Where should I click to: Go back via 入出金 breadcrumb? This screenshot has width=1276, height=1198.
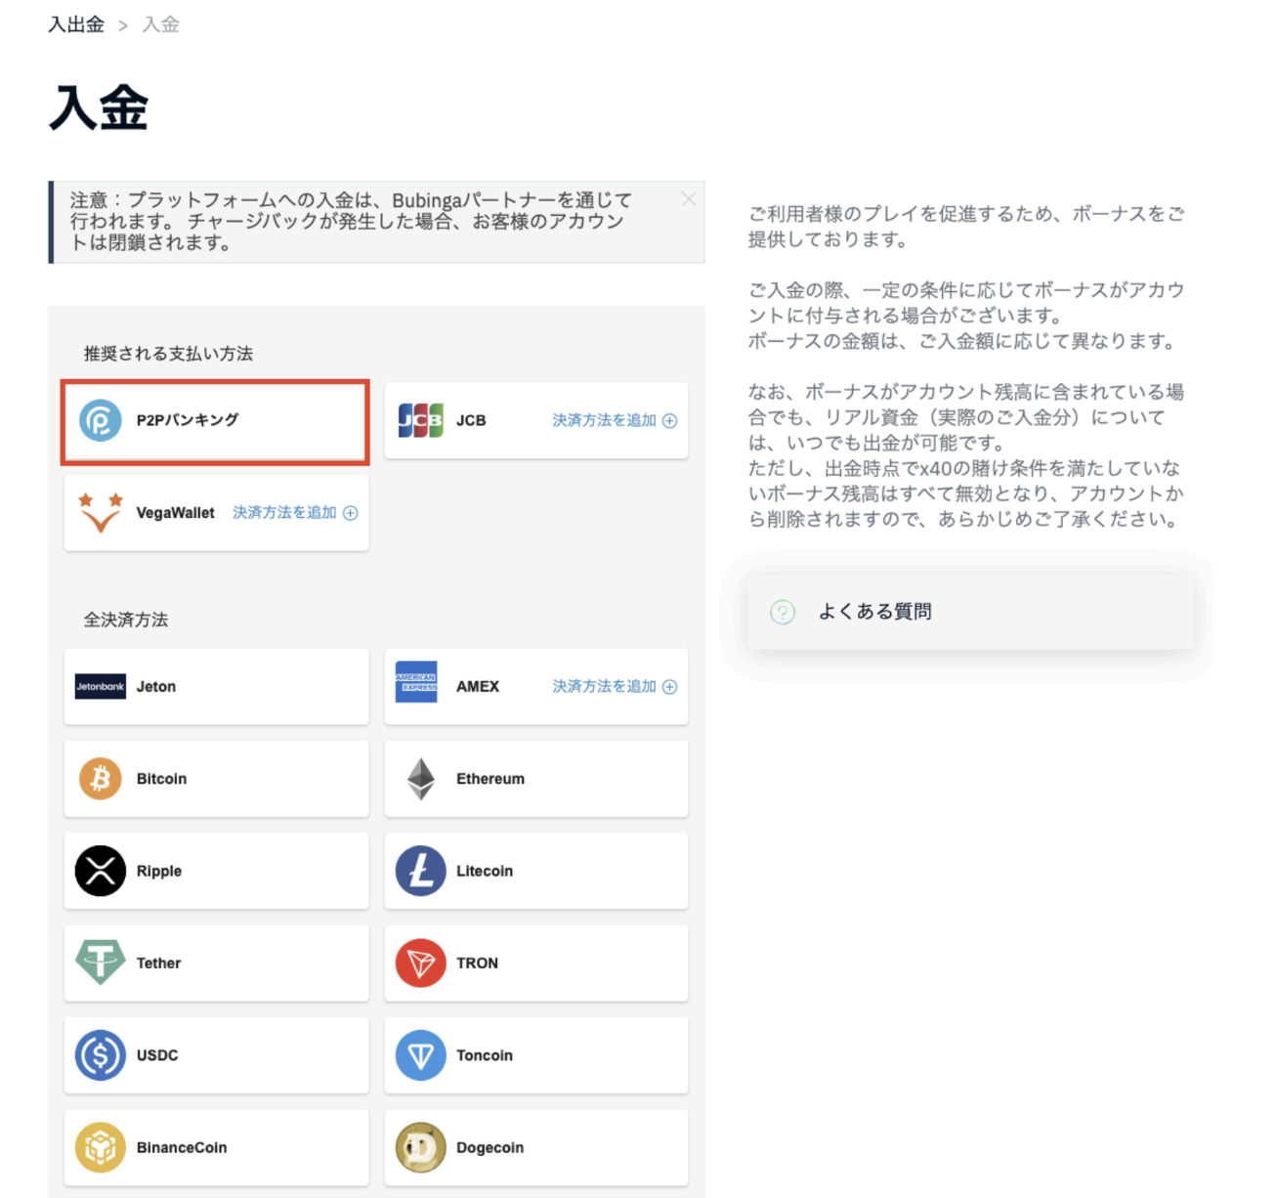coord(76,24)
